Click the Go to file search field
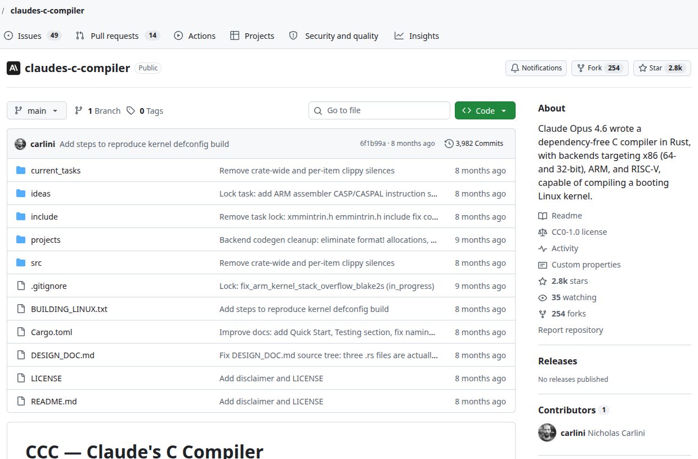 point(379,110)
